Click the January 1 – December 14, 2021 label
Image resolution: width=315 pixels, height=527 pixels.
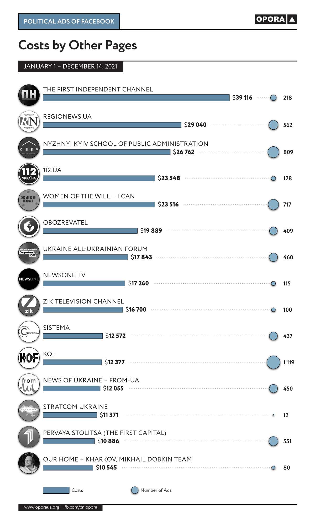(71, 66)
